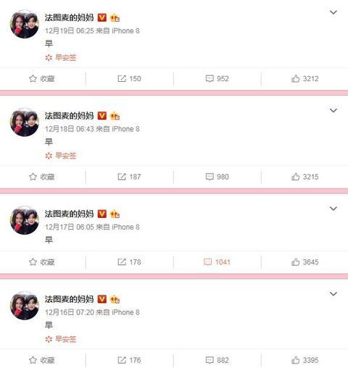The height and width of the screenshot is (368, 348).
Task: Like the December 19 post with 3212 likes
Action: [304, 78]
